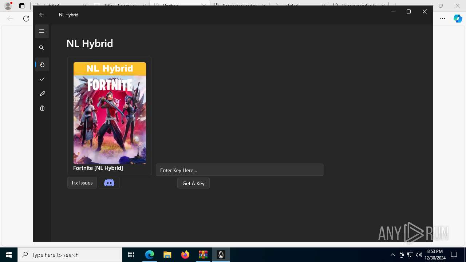This screenshot has width=466, height=262.
Task: Open Edge Settings and more menu
Action: [443, 19]
